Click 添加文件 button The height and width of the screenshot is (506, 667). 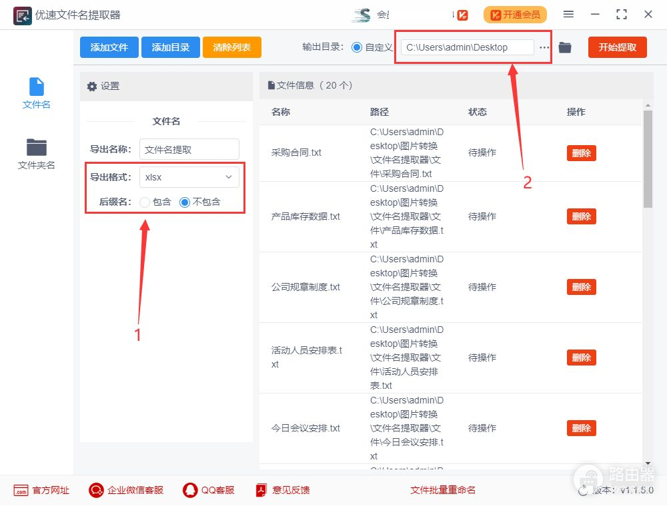click(x=109, y=47)
